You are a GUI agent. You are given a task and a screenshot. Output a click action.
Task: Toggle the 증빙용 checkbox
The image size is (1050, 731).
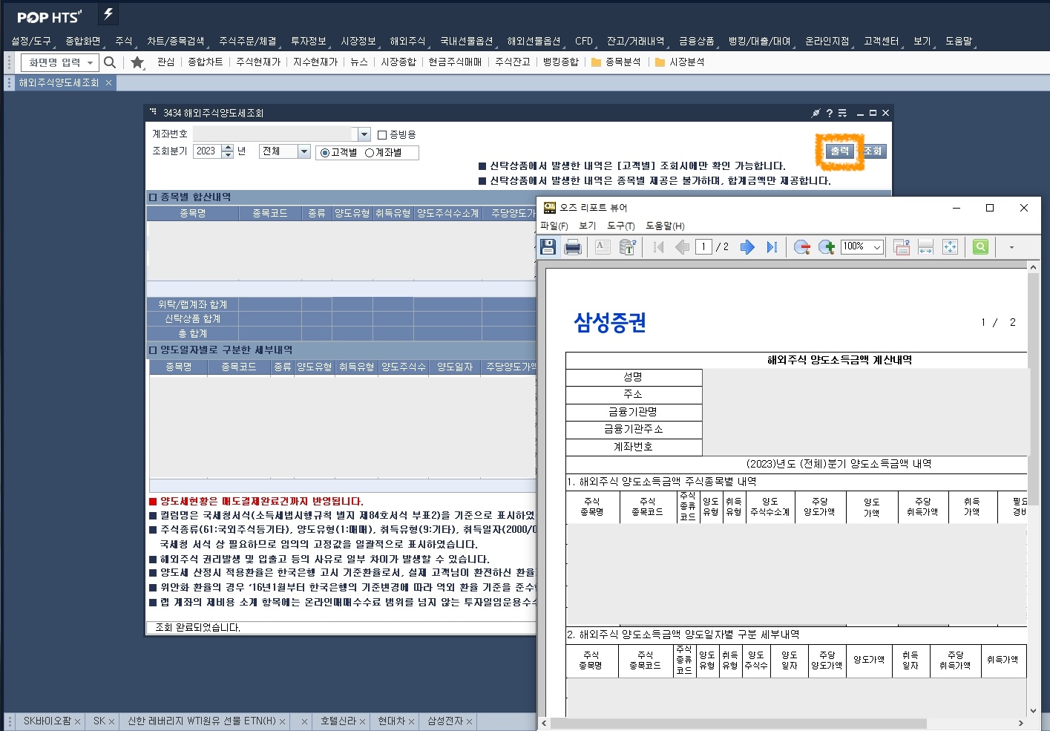pyautogui.click(x=382, y=135)
